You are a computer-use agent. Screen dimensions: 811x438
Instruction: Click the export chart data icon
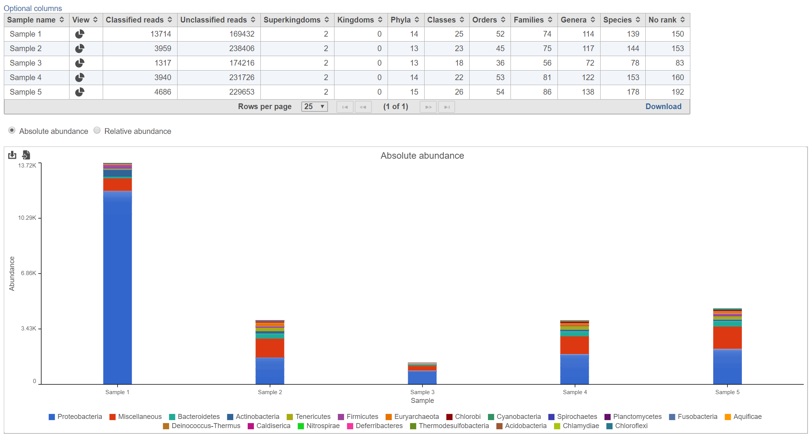(x=26, y=155)
